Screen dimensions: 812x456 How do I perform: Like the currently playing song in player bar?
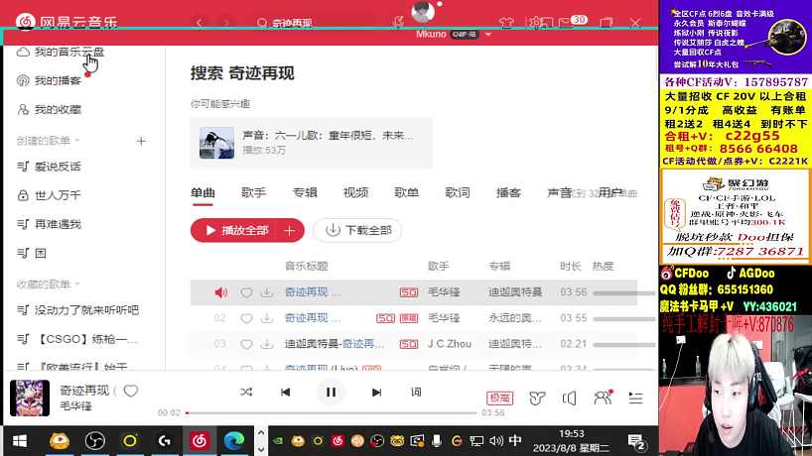pos(131,392)
